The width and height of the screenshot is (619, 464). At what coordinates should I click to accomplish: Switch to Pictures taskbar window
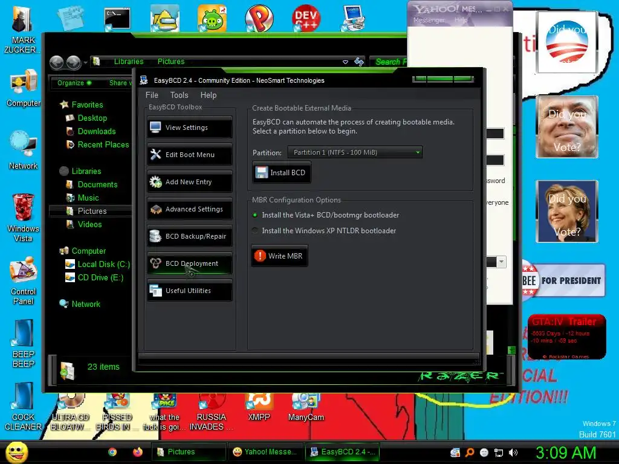coord(189,452)
